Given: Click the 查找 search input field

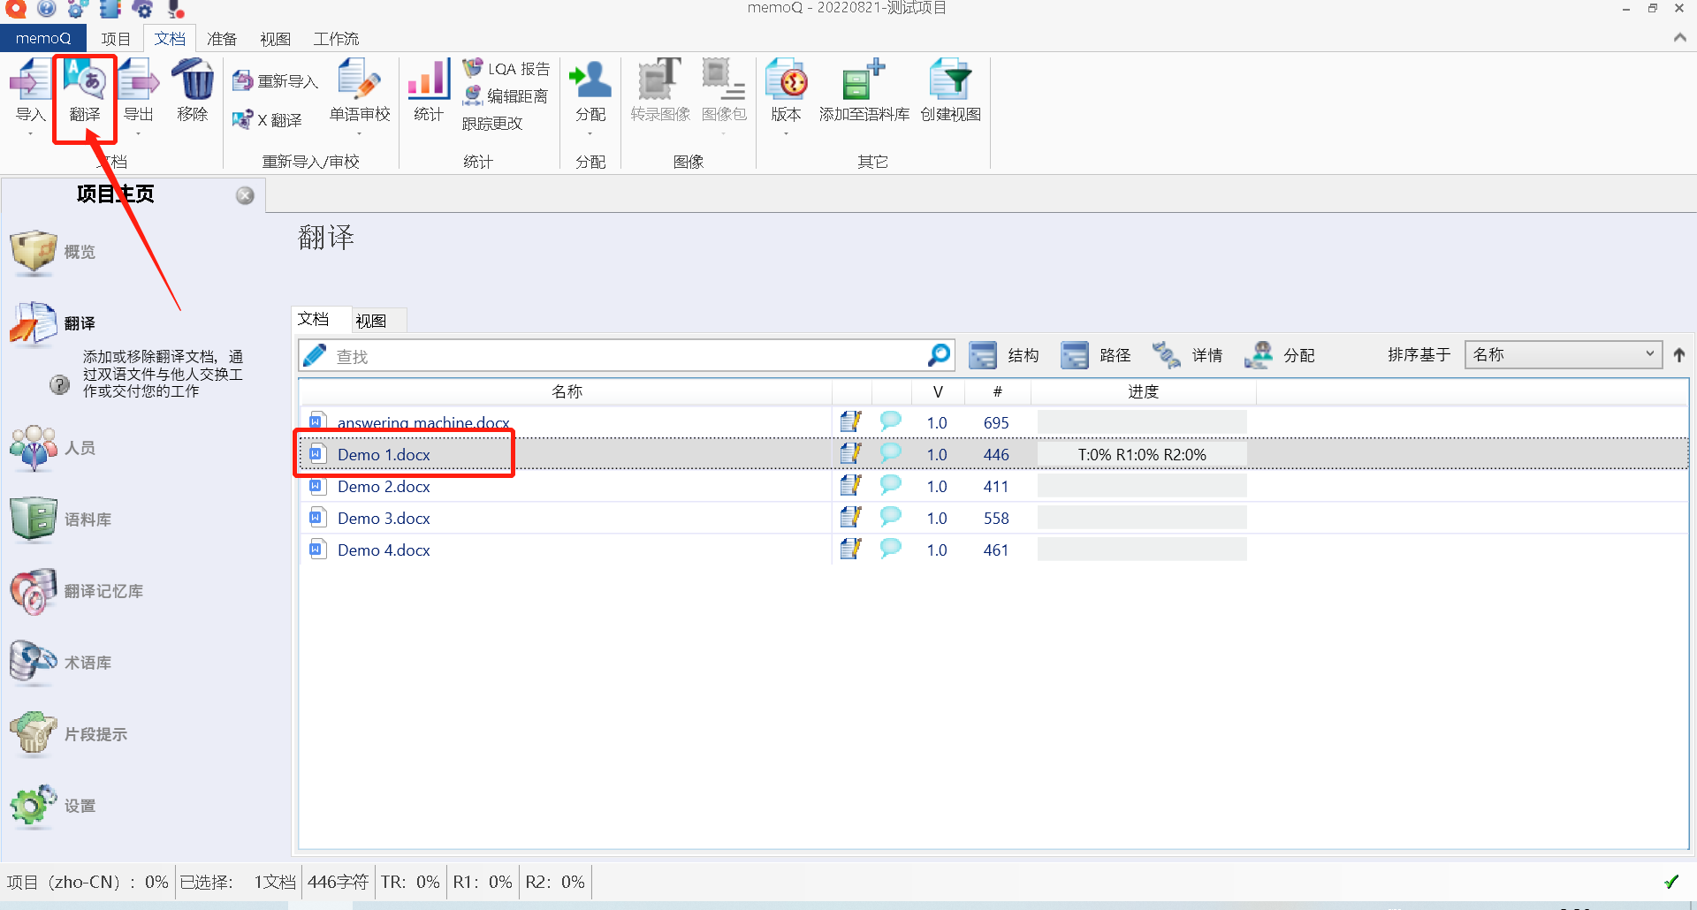Looking at the screenshot, I should [x=628, y=356].
